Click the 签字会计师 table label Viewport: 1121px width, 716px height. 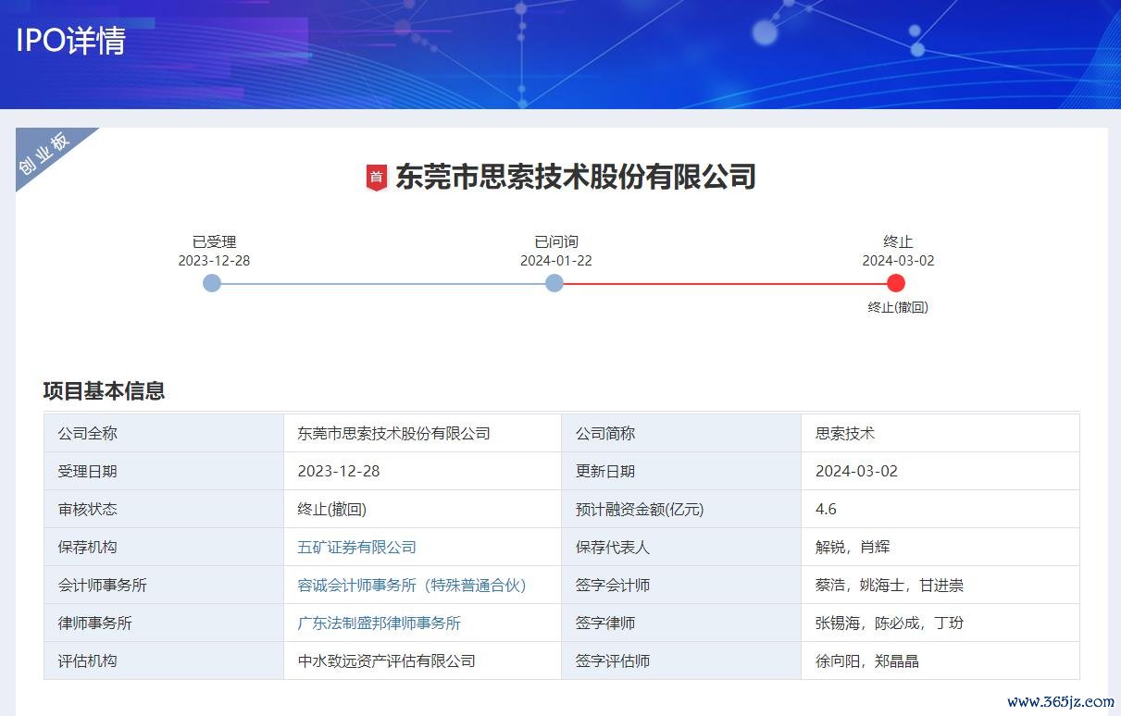point(613,586)
